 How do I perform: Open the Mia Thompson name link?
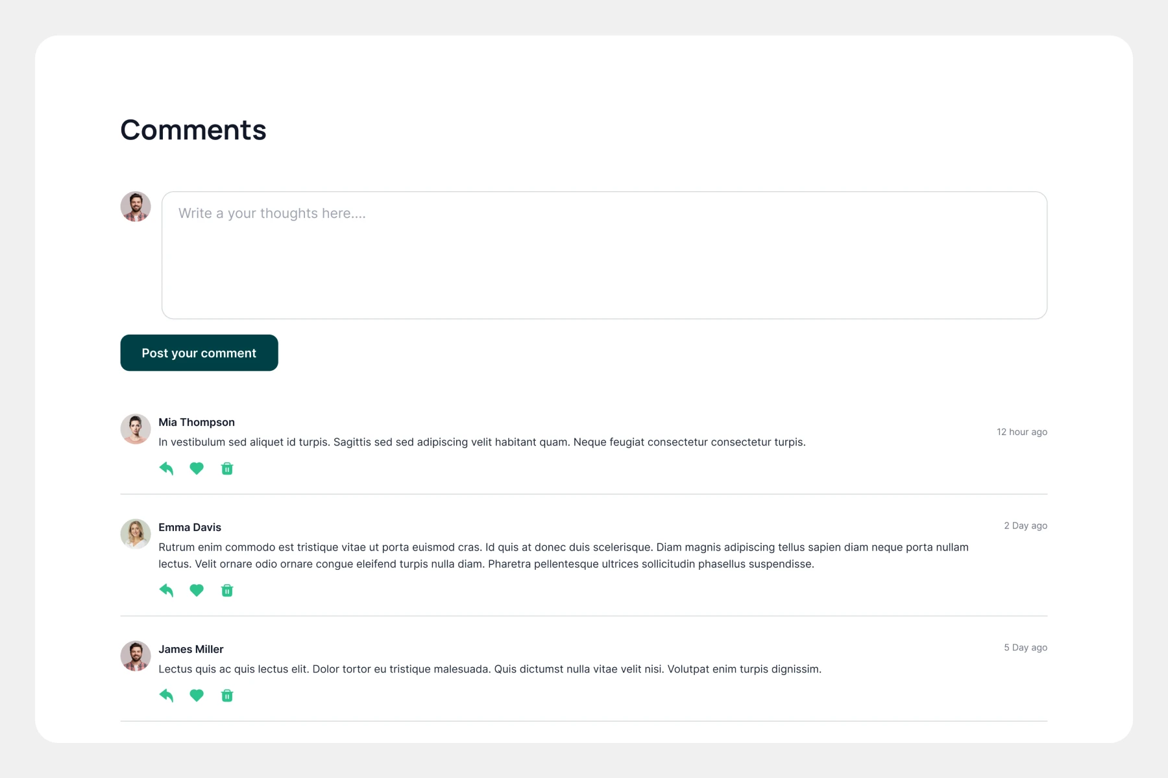coord(197,422)
